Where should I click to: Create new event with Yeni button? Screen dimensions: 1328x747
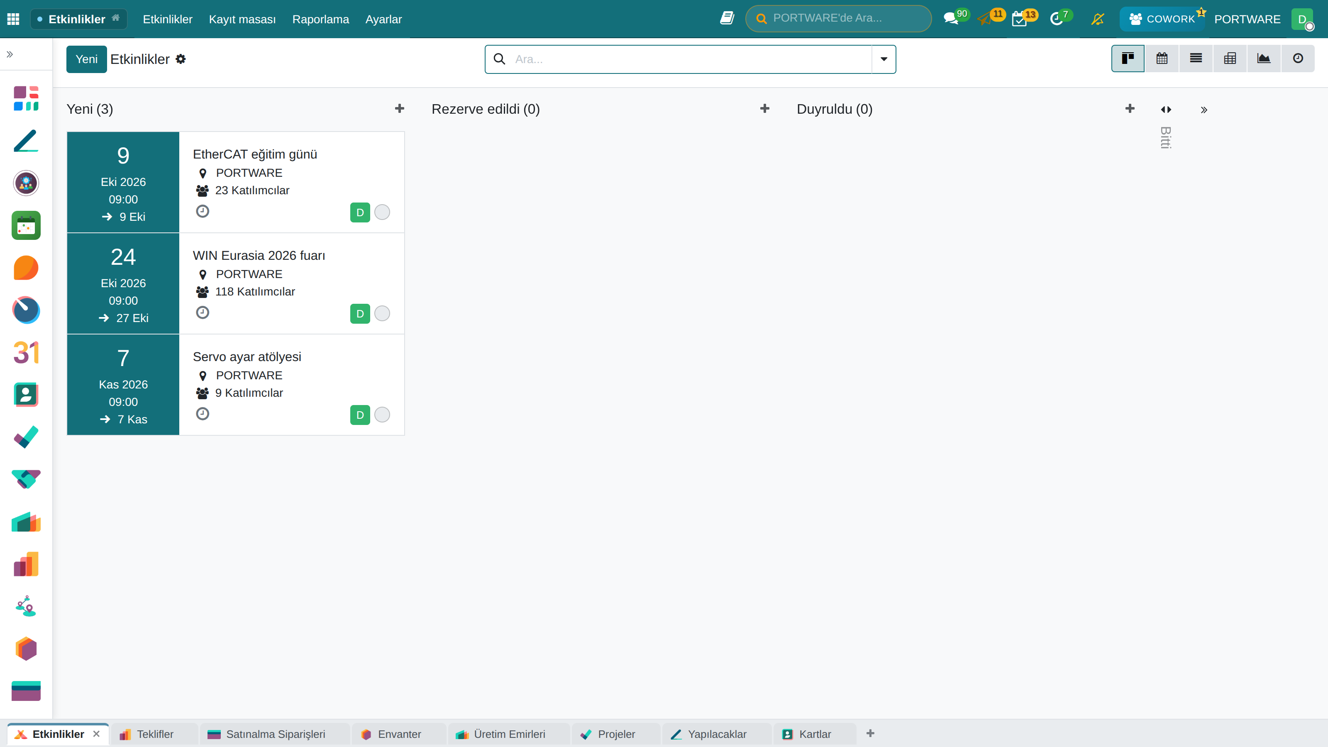click(87, 59)
